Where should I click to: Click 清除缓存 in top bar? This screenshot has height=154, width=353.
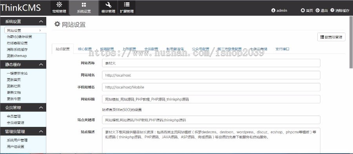pyautogui.click(x=340, y=10)
